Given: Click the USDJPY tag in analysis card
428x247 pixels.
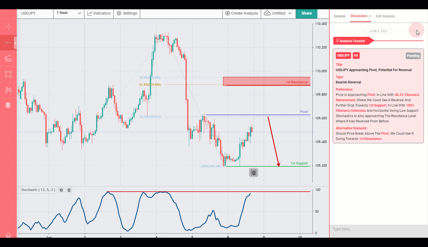Looking at the screenshot, I should [343, 55].
